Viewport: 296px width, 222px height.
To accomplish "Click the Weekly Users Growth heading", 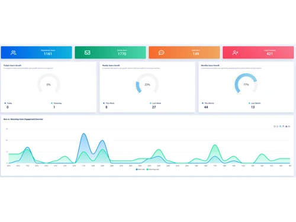I will 111,65.
